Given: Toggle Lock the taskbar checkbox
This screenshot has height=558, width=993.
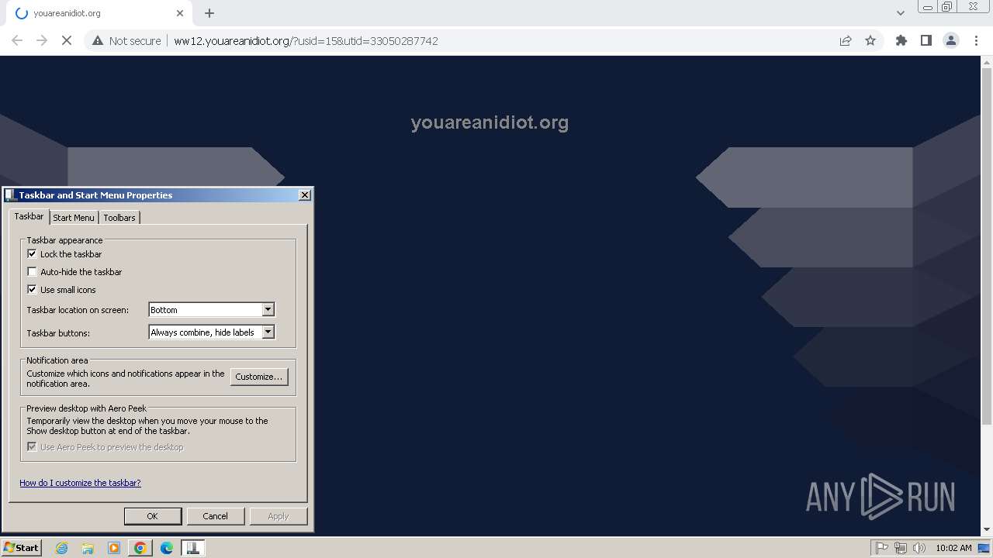Looking at the screenshot, I should [x=32, y=253].
